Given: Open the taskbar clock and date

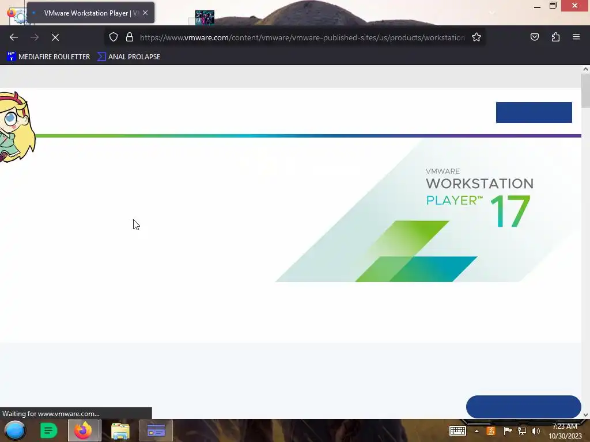Looking at the screenshot, I should [565, 431].
